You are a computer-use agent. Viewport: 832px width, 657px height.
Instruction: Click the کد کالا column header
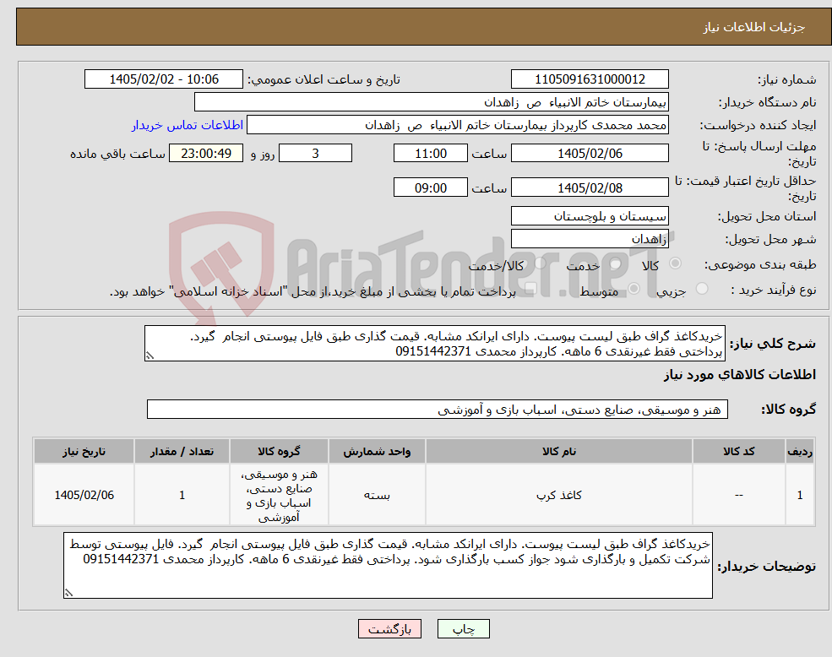738,451
